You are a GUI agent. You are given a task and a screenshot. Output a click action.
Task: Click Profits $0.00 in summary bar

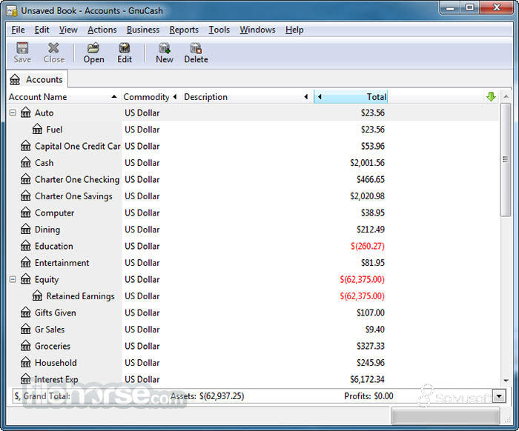[x=368, y=395]
